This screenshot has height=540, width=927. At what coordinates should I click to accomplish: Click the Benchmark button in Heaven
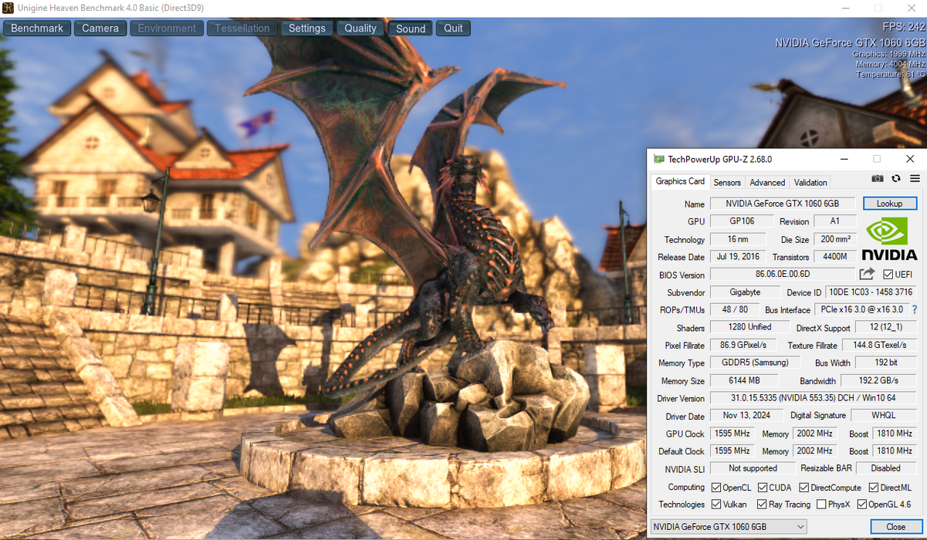click(x=37, y=29)
